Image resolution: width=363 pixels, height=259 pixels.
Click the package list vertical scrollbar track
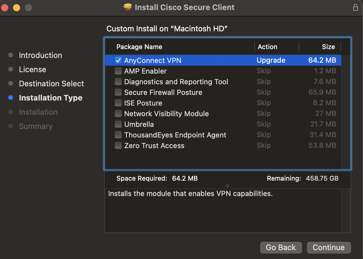click(x=346, y=112)
